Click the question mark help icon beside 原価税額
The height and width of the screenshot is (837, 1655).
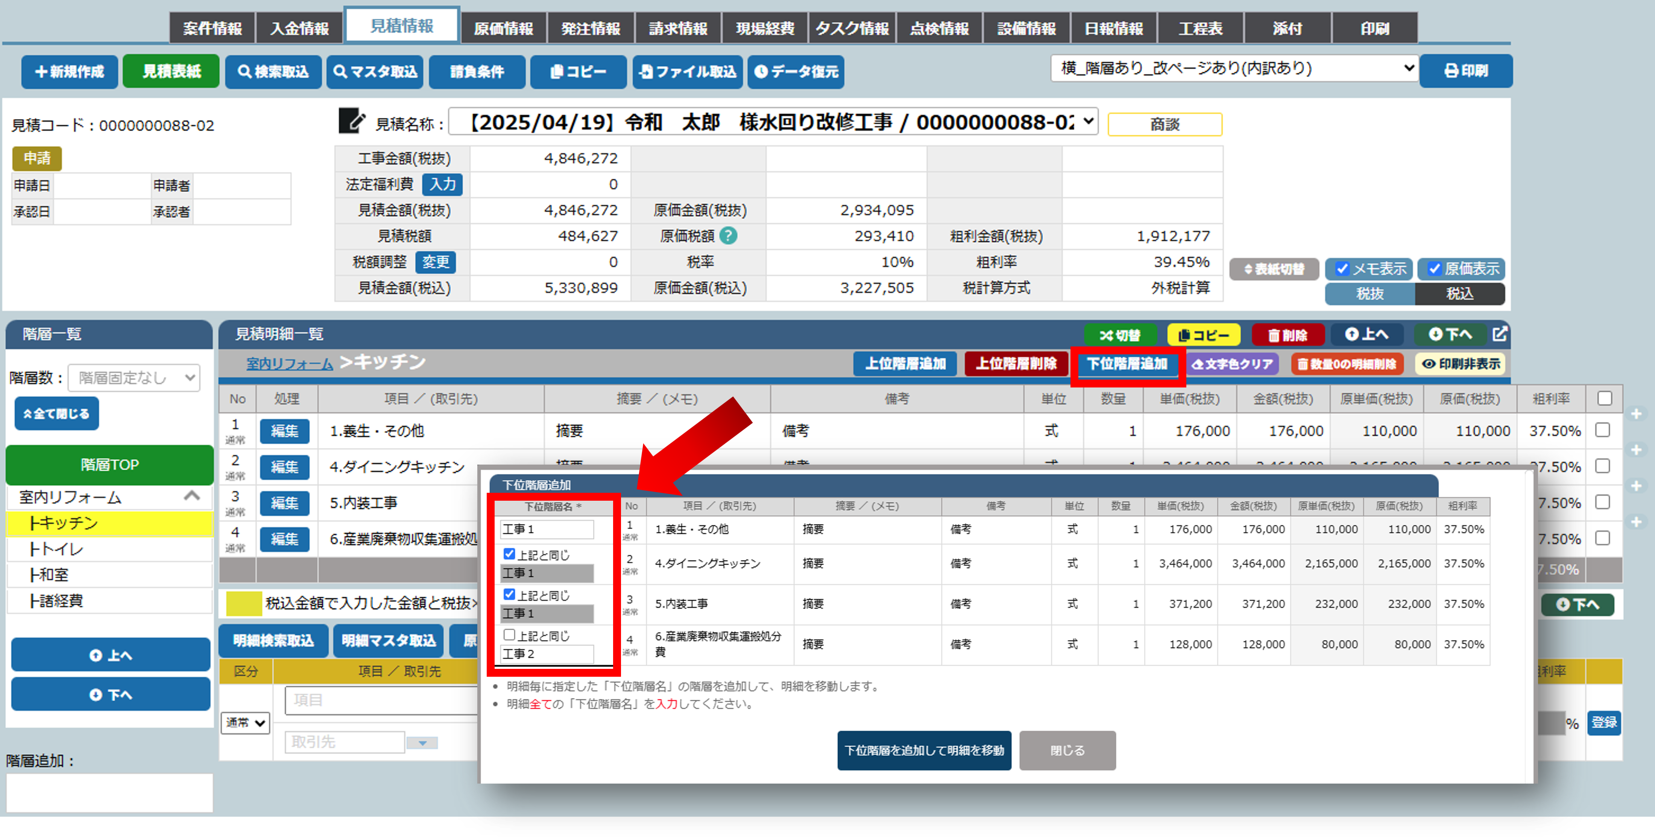(728, 236)
